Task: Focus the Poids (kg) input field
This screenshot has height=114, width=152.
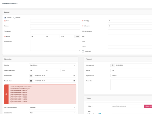Action: tap(130, 21)
